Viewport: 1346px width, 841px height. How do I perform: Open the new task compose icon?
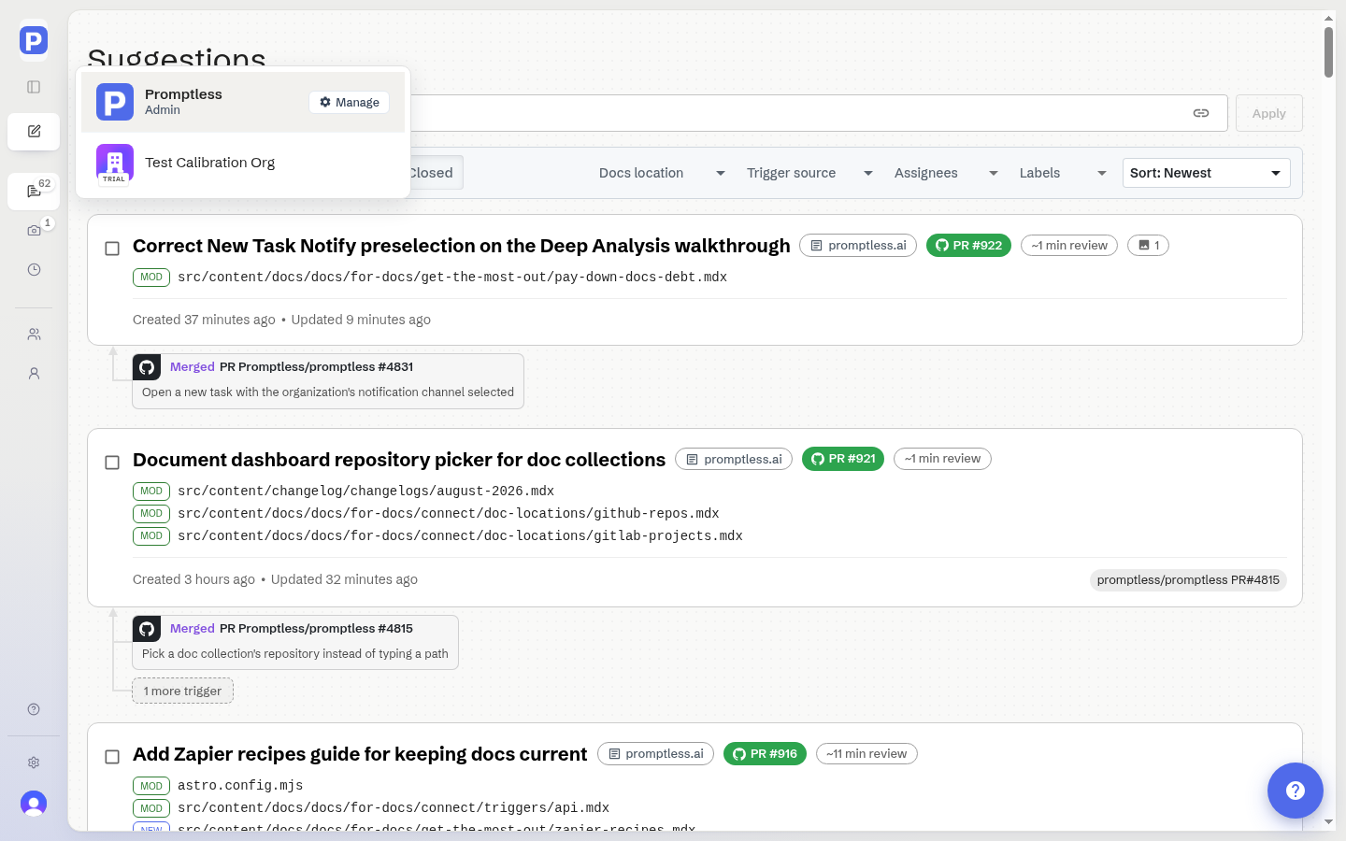tap(34, 132)
